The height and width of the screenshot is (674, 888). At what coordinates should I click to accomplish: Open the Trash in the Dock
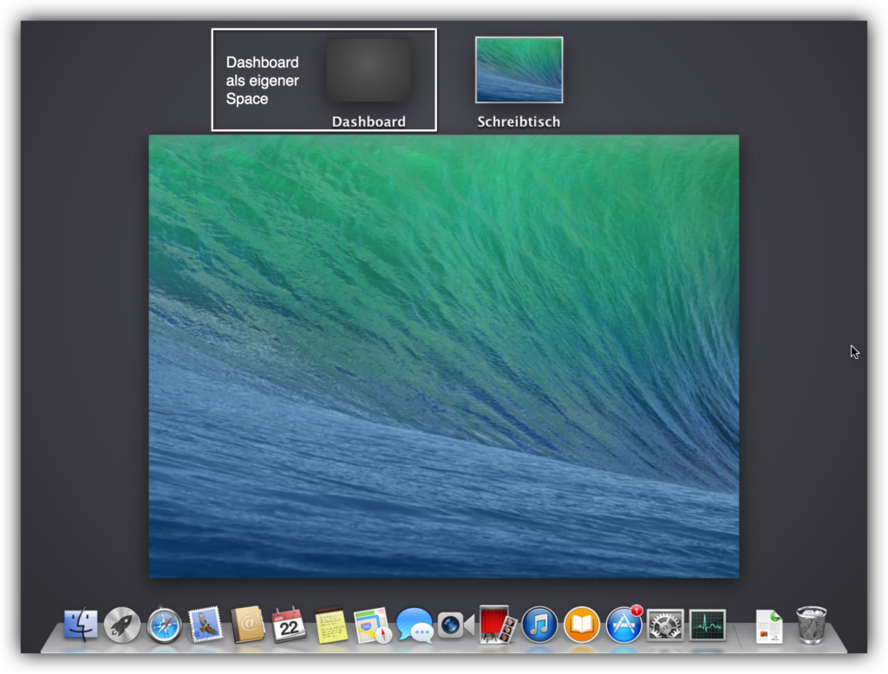click(811, 625)
